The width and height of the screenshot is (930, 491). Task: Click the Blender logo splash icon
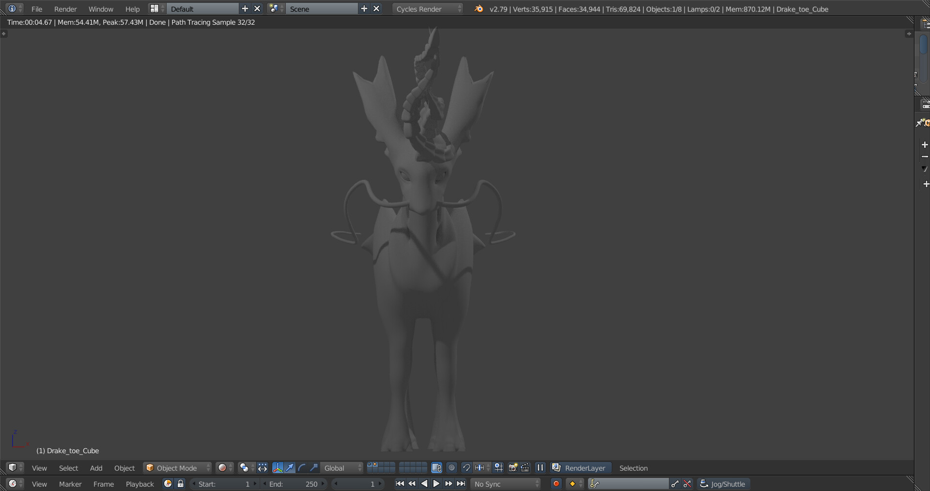[x=479, y=9]
